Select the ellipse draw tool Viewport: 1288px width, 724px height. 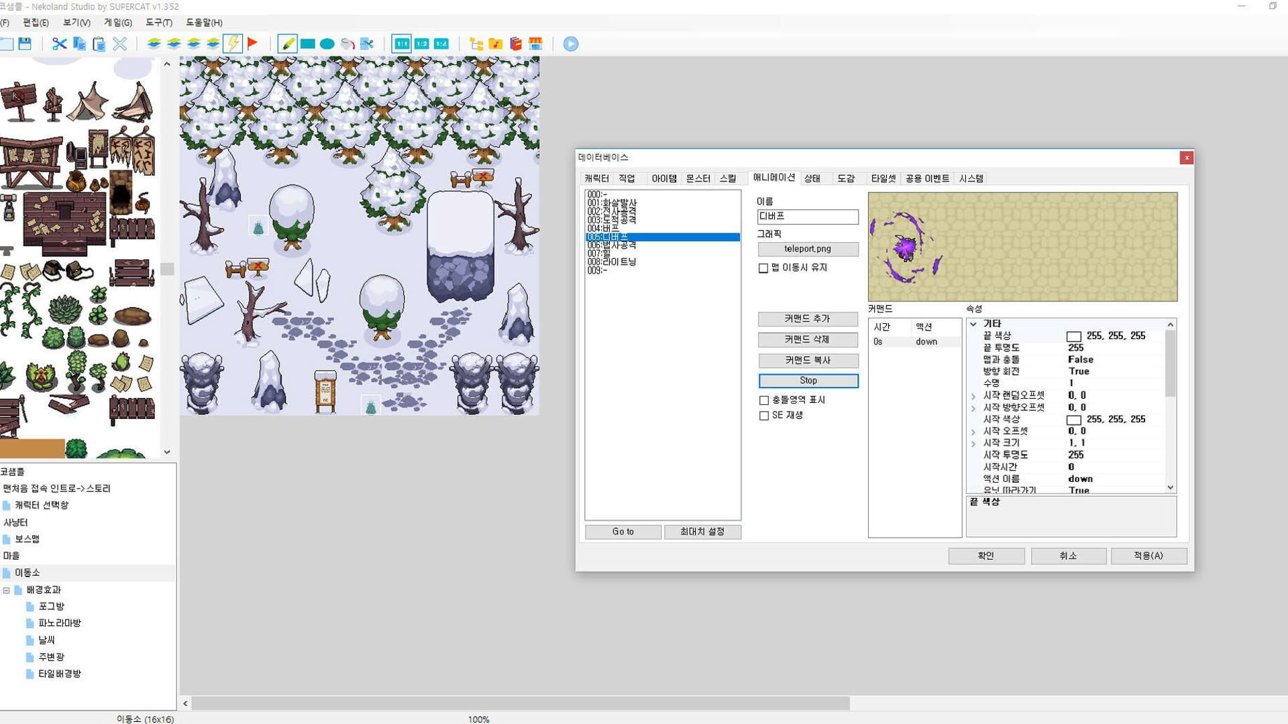pos(327,44)
